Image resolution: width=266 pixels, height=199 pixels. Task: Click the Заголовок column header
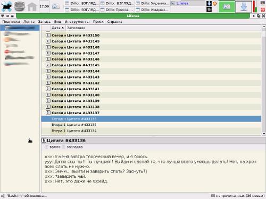76,28
